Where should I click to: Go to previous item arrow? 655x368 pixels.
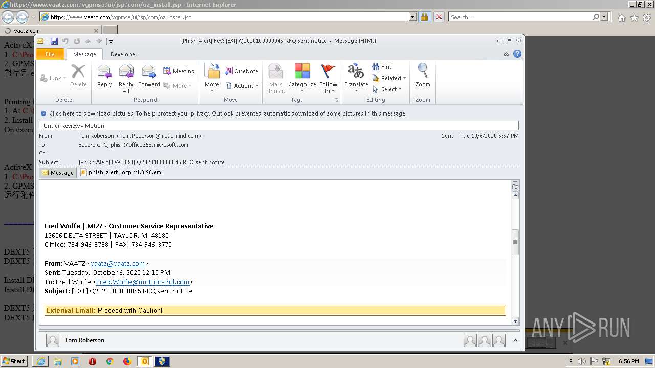point(88,41)
